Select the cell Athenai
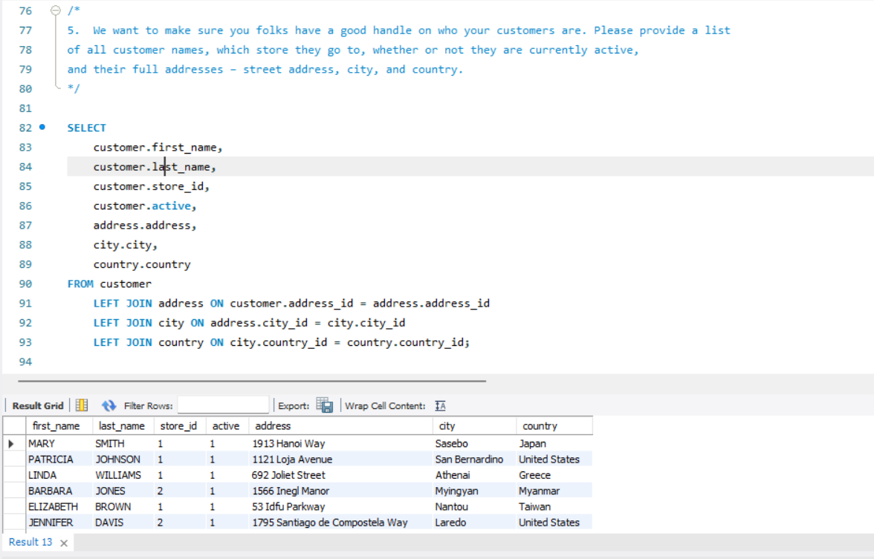The image size is (874, 559). [474, 475]
